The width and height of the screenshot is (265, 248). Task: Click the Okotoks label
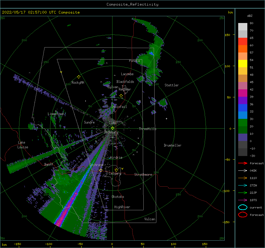pyautogui.click(x=118, y=197)
